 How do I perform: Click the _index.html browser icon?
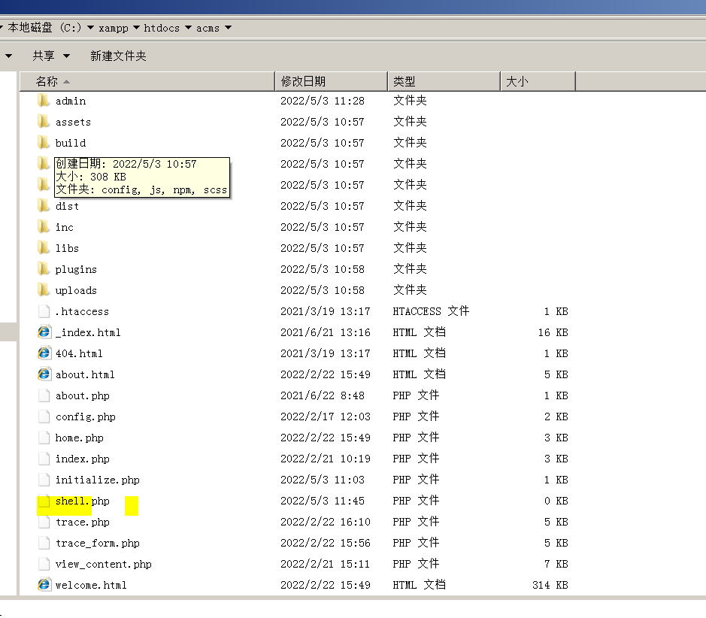pos(44,332)
